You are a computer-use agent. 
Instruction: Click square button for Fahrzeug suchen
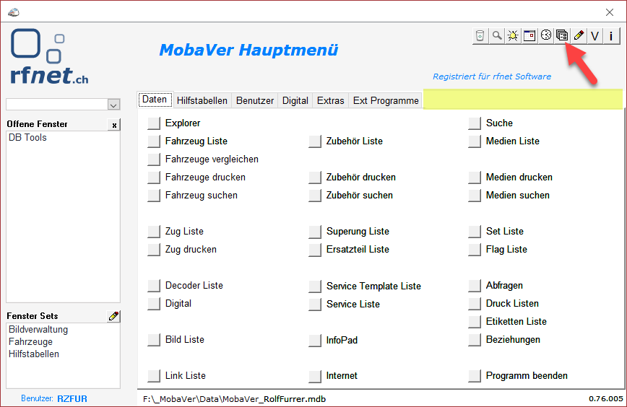coord(154,196)
